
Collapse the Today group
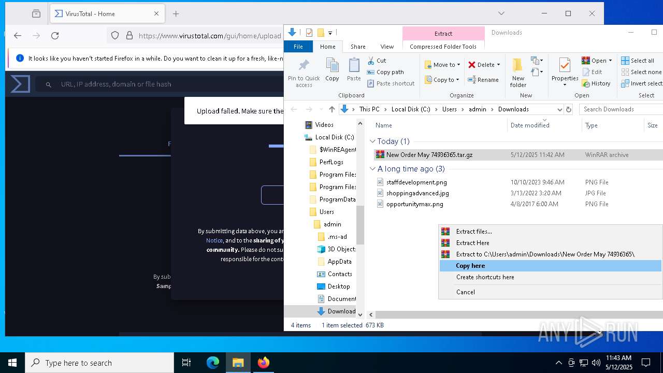(372, 141)
